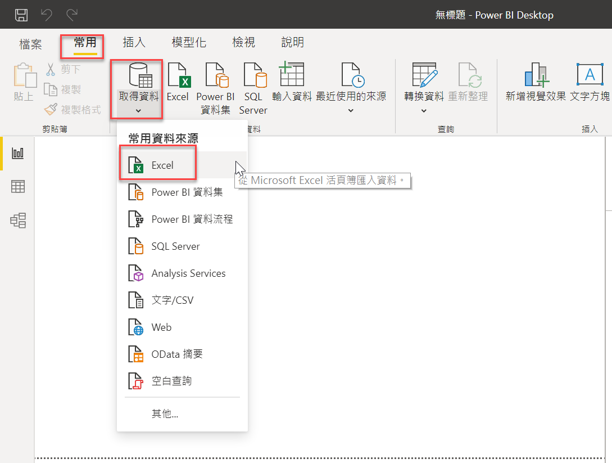
Task: Open the Report view sidebar icon
Action: pos(17,153)
